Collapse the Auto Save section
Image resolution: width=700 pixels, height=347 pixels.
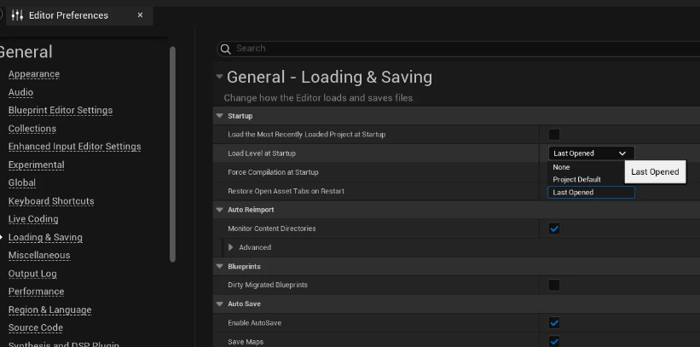click(219, 304)
